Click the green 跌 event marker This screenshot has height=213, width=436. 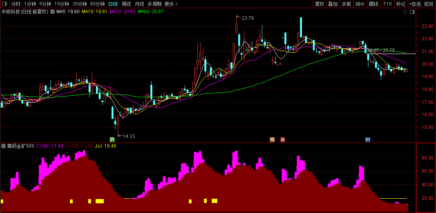pyautogui.click(x=112, y=139)
